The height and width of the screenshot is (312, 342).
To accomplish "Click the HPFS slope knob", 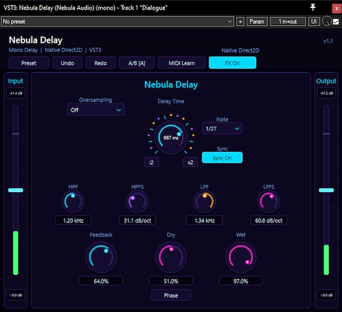I will [x=137, y=201].
